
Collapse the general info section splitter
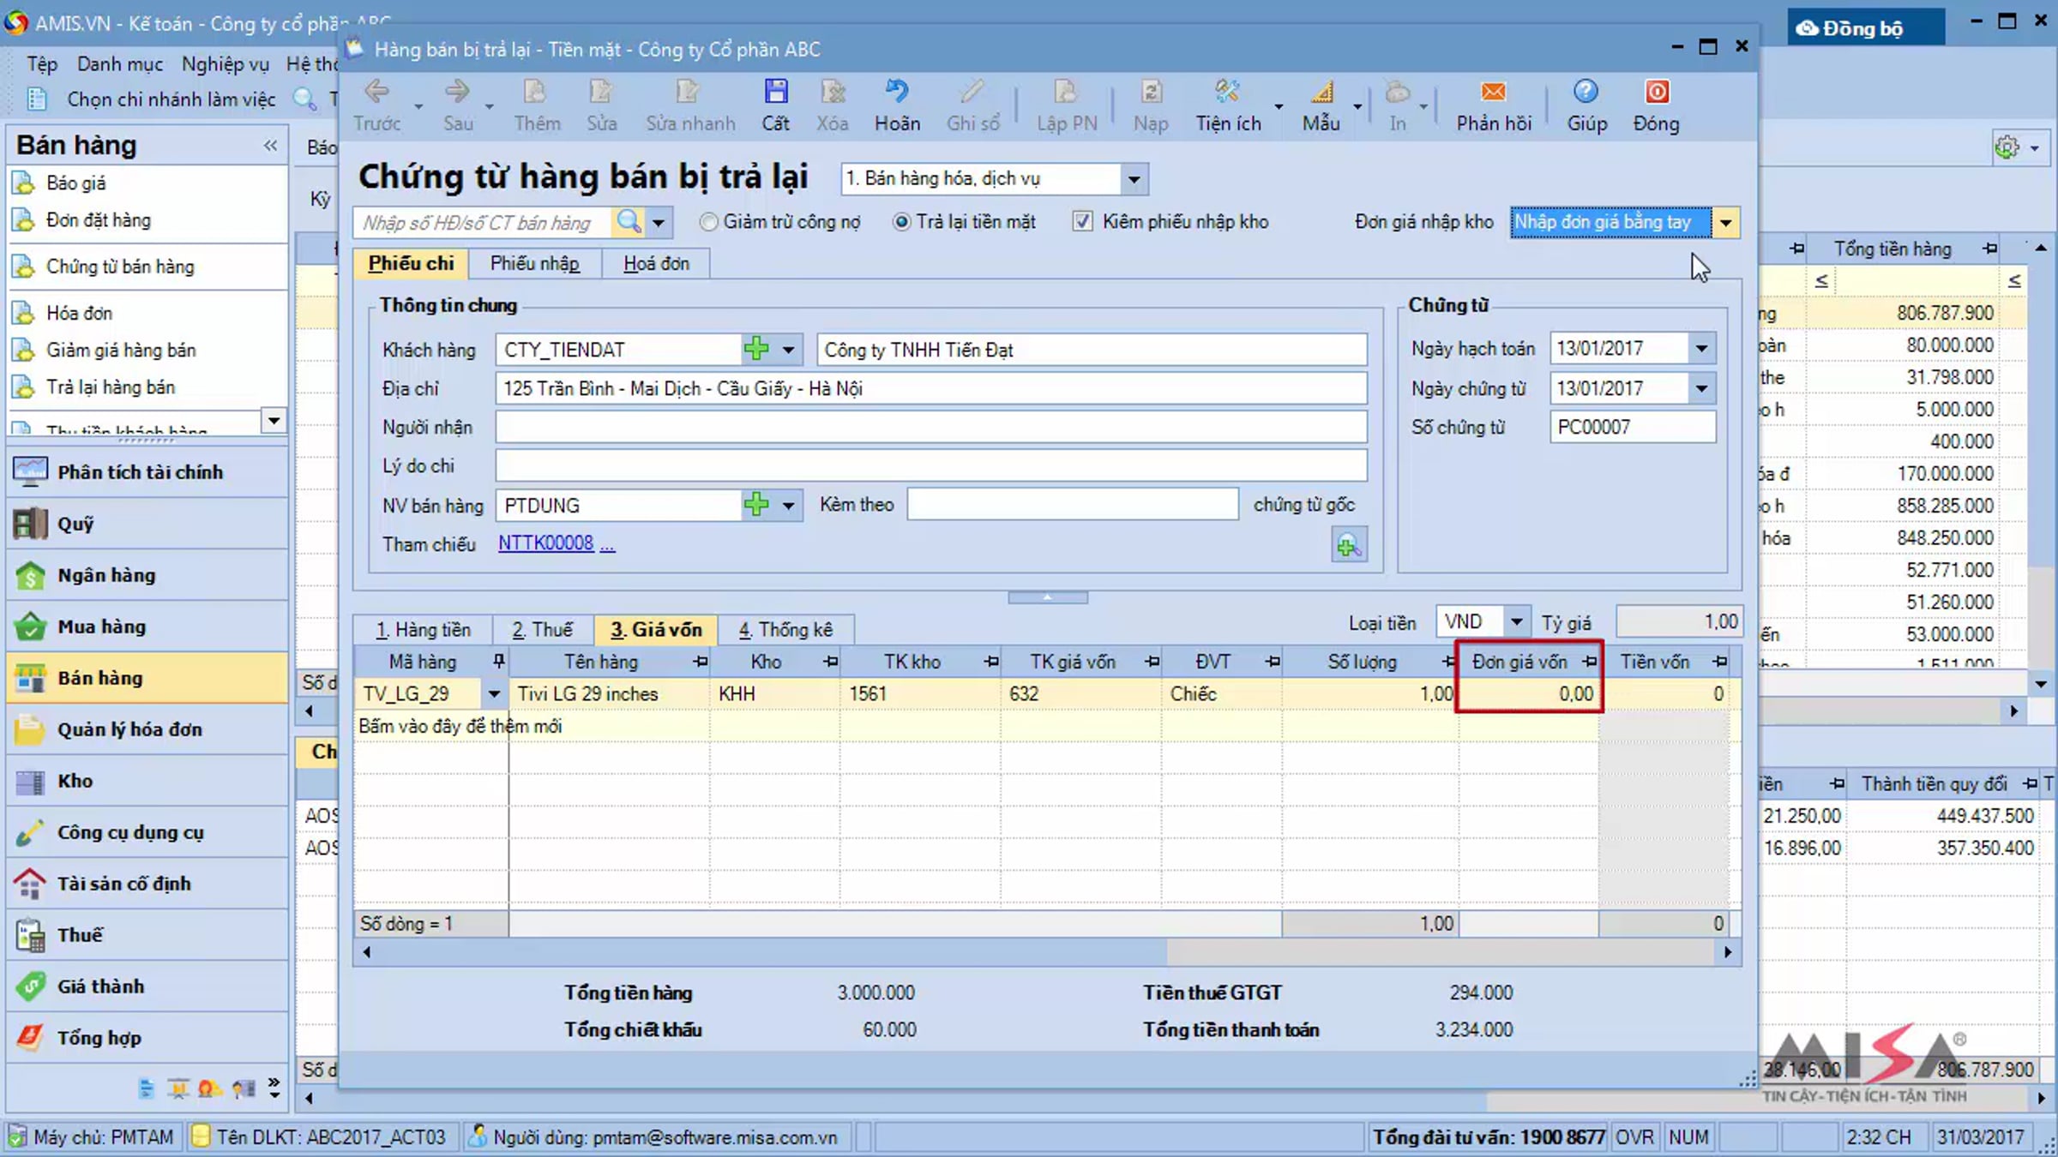(x=1048, y=596)
